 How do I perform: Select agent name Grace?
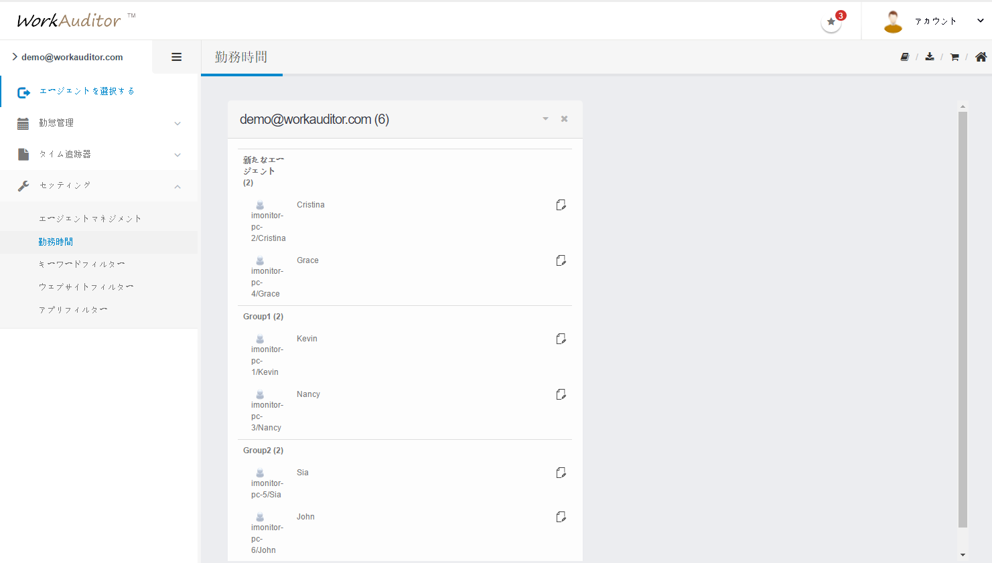coord(307,260)
